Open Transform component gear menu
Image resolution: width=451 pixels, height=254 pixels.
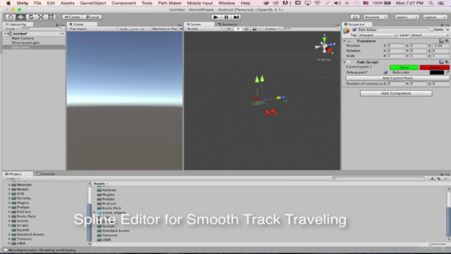(447, 41)
